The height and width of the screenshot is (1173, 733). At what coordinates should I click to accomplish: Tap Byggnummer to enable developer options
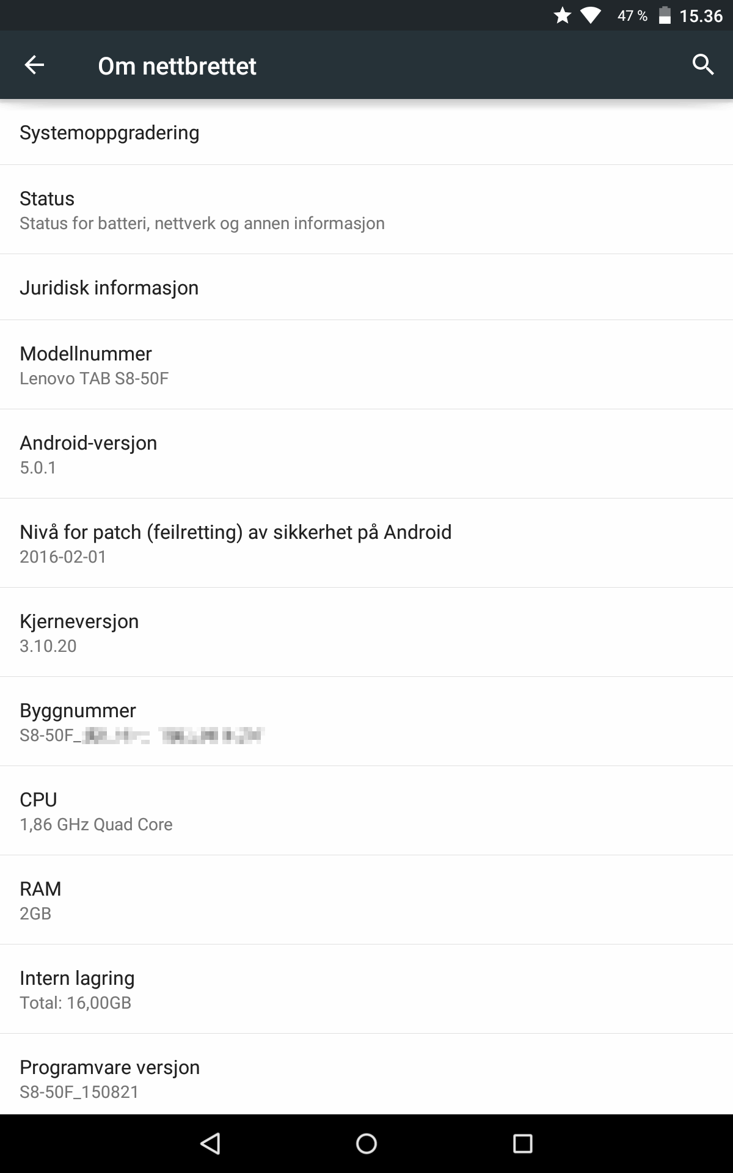366,722
